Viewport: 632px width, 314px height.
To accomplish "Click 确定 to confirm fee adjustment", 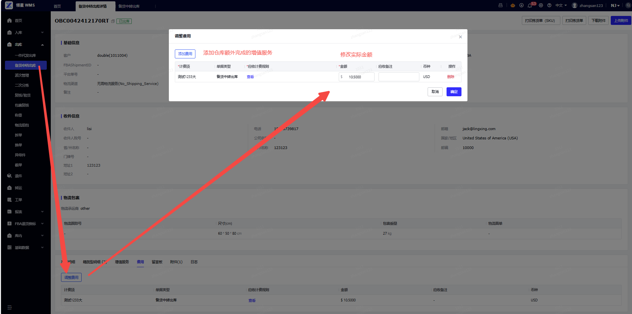I will (x=454, y=92).
